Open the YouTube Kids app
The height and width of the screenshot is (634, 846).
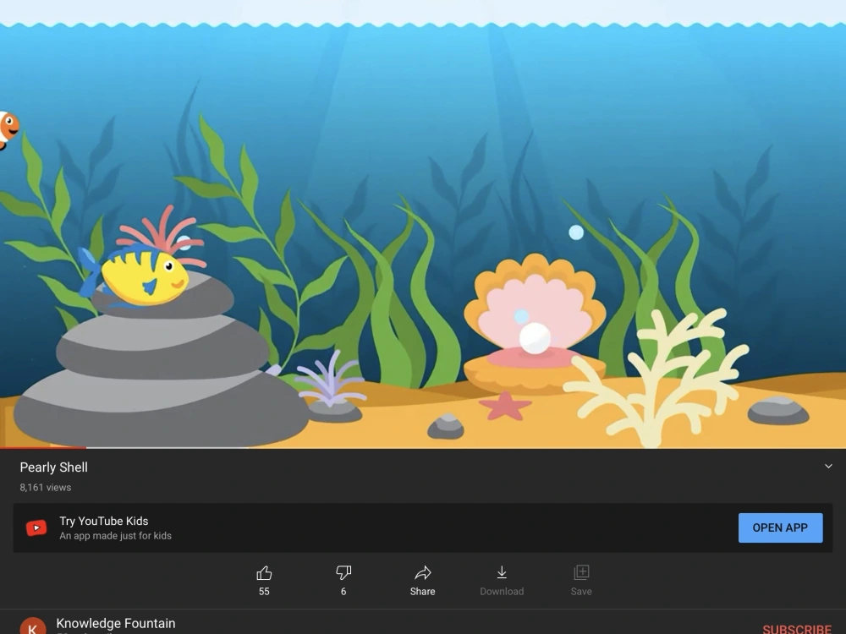(x=780, y=527)
